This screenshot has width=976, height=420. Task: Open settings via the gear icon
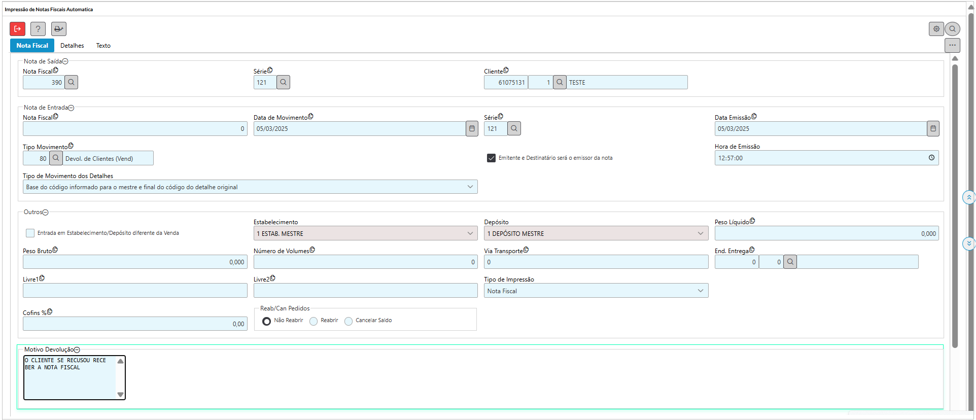(x=936, y=29)
